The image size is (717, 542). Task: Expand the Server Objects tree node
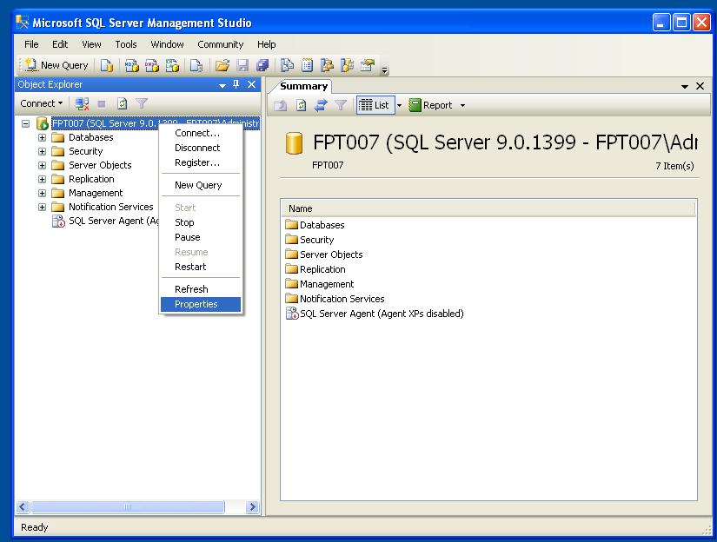(42, 165)
